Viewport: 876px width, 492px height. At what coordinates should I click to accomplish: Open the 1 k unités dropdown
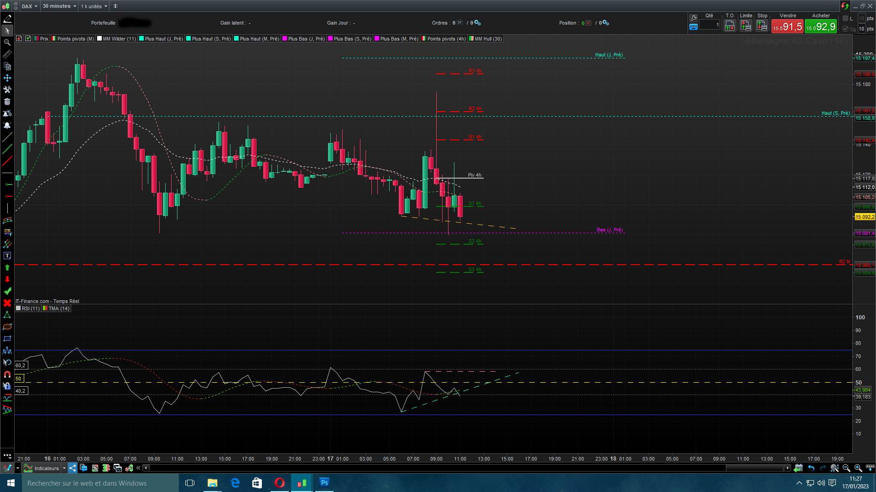pyautogui.click(x=94, y=6)
